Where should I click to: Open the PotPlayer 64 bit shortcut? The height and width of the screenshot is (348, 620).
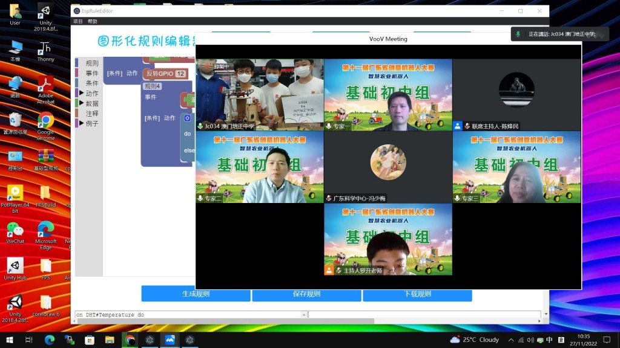tap(15, 196)
